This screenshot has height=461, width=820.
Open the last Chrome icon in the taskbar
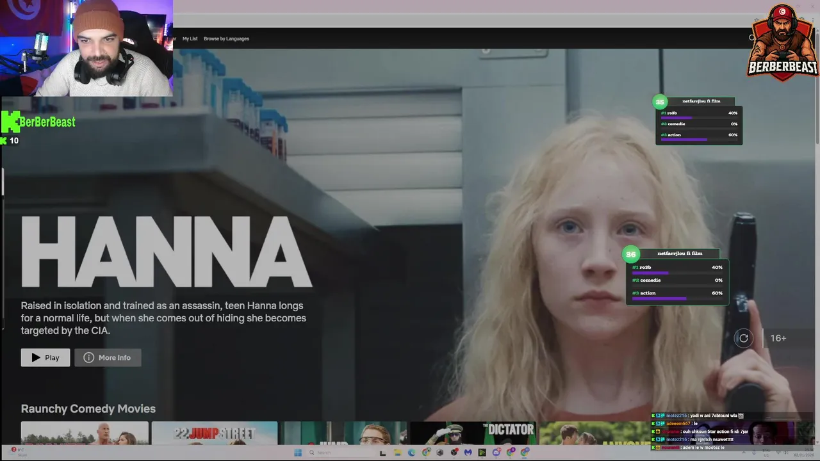coord(525,453)
